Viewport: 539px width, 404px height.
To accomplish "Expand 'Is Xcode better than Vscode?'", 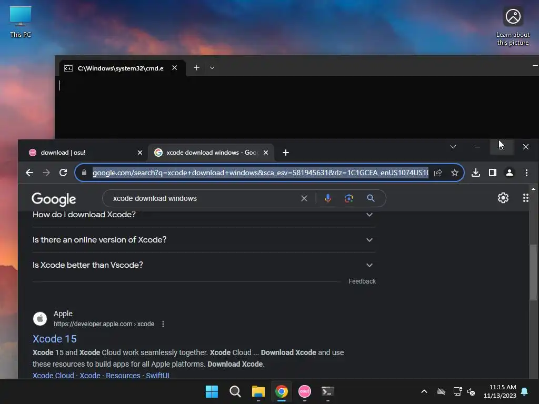I will pos(204,265).
